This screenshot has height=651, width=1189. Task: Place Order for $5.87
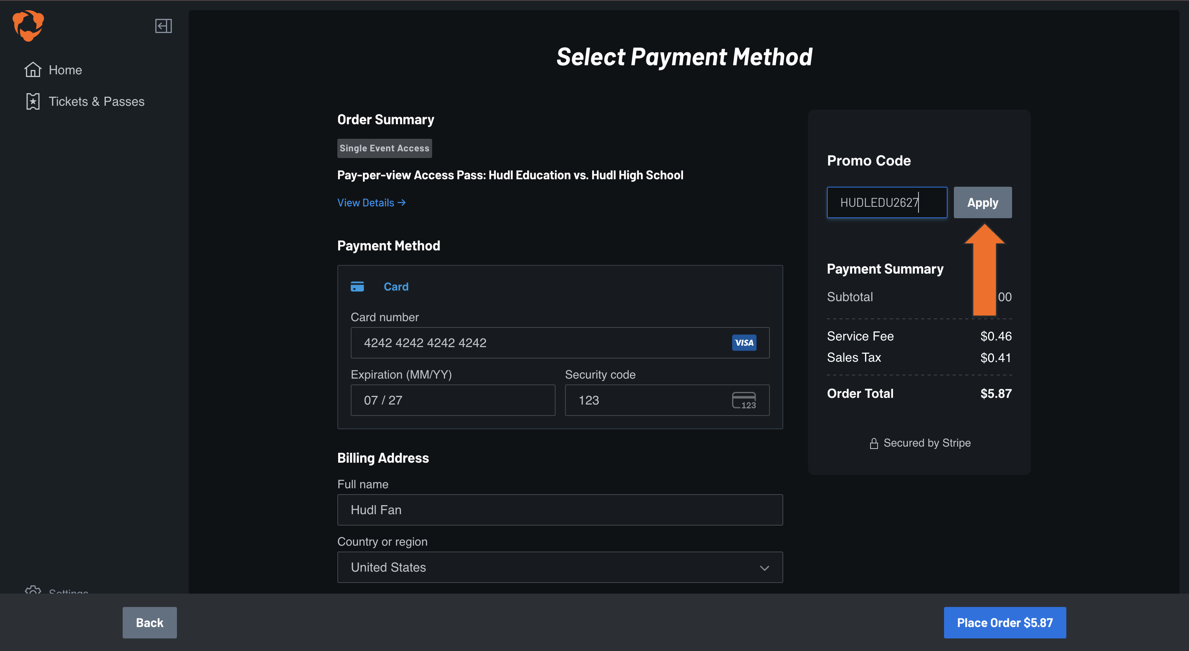(x=1005, y=623)
